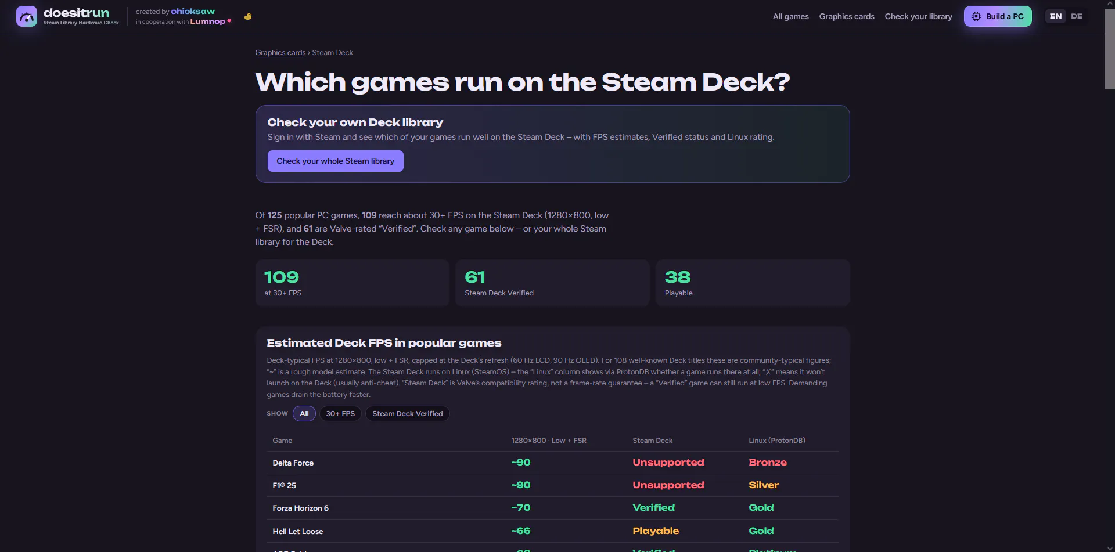This screenshot has width=1115, height=552.
Task: Open Check your library nav item
Action: pyautogui.click(x=919, y=16)
